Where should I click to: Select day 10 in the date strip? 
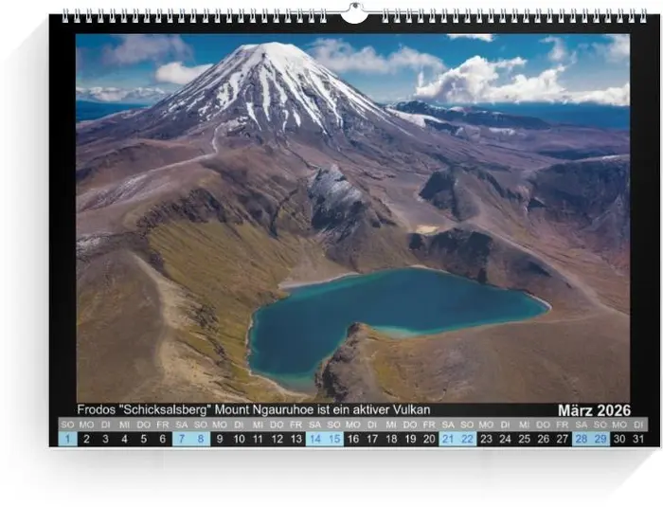[239, 439]
